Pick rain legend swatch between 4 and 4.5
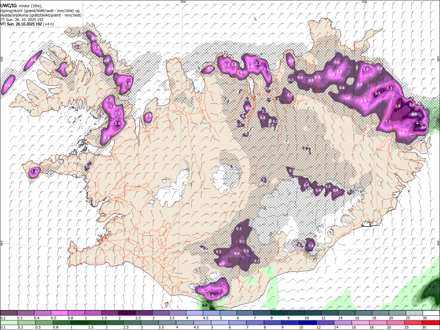The width and height of the screenshot is (440, 330). (184, 322)
